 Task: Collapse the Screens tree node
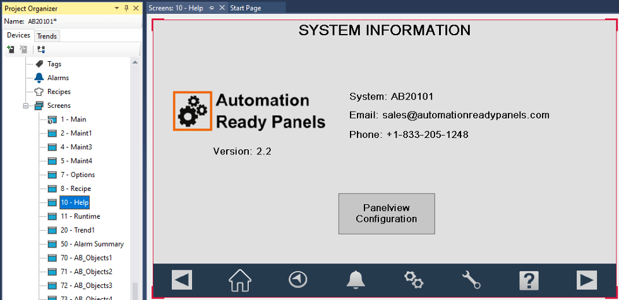[x=26, y=106]
